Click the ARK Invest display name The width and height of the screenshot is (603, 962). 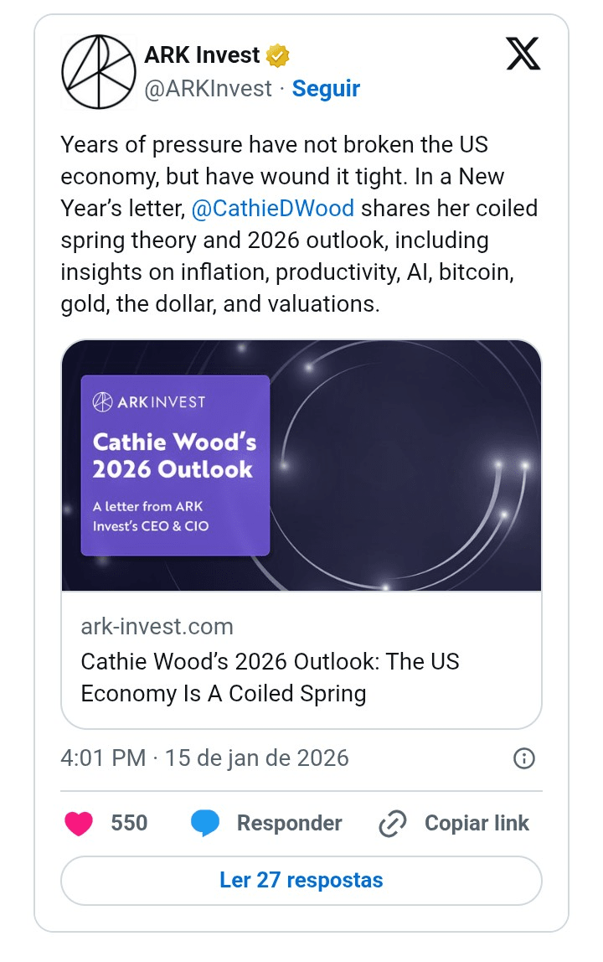pyautogui.click(x=202, y=56)
